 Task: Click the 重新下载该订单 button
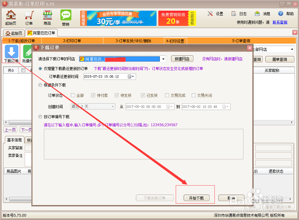click(x=278, y=207)
